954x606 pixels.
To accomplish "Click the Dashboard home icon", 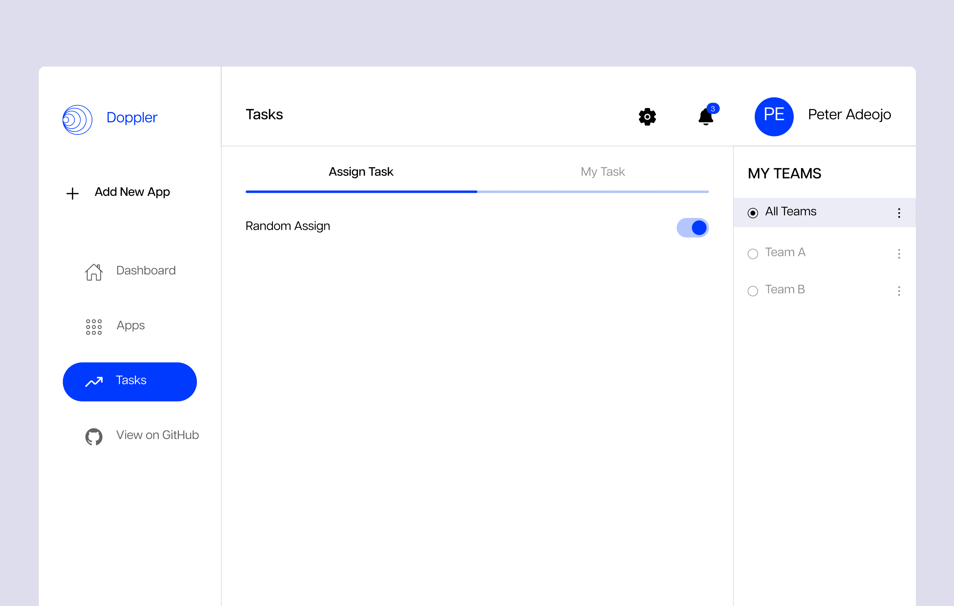I will point(94,272).
